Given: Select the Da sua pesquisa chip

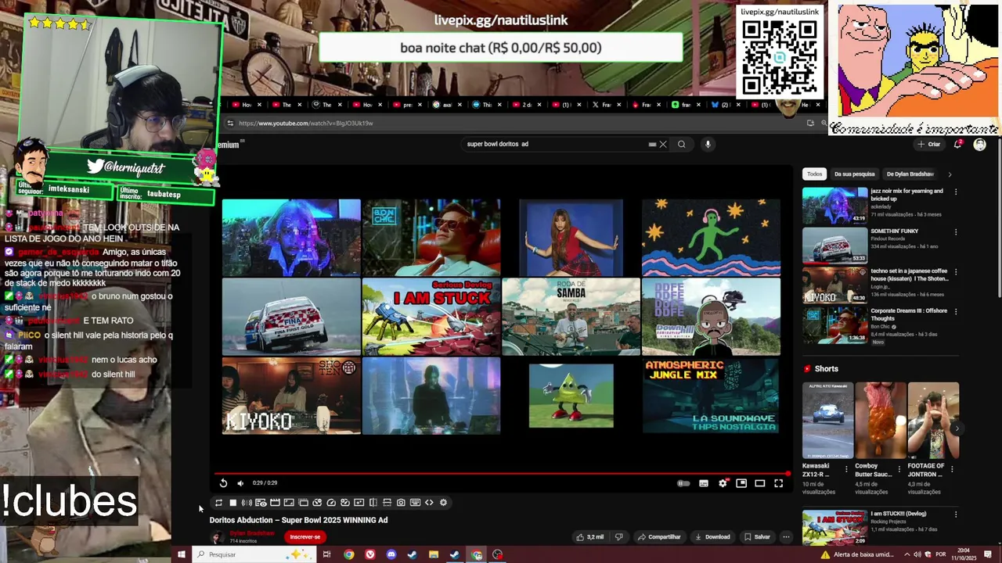Looking at the screenshot, I should (854, 174).
